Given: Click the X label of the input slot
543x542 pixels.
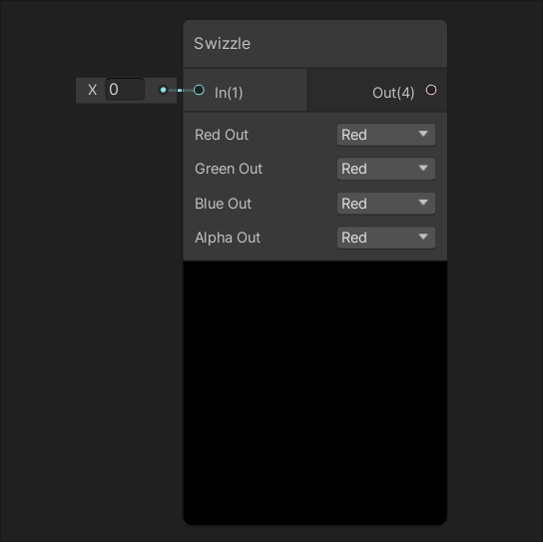Looking at the screenshot, I should click(x=93, y=90).
